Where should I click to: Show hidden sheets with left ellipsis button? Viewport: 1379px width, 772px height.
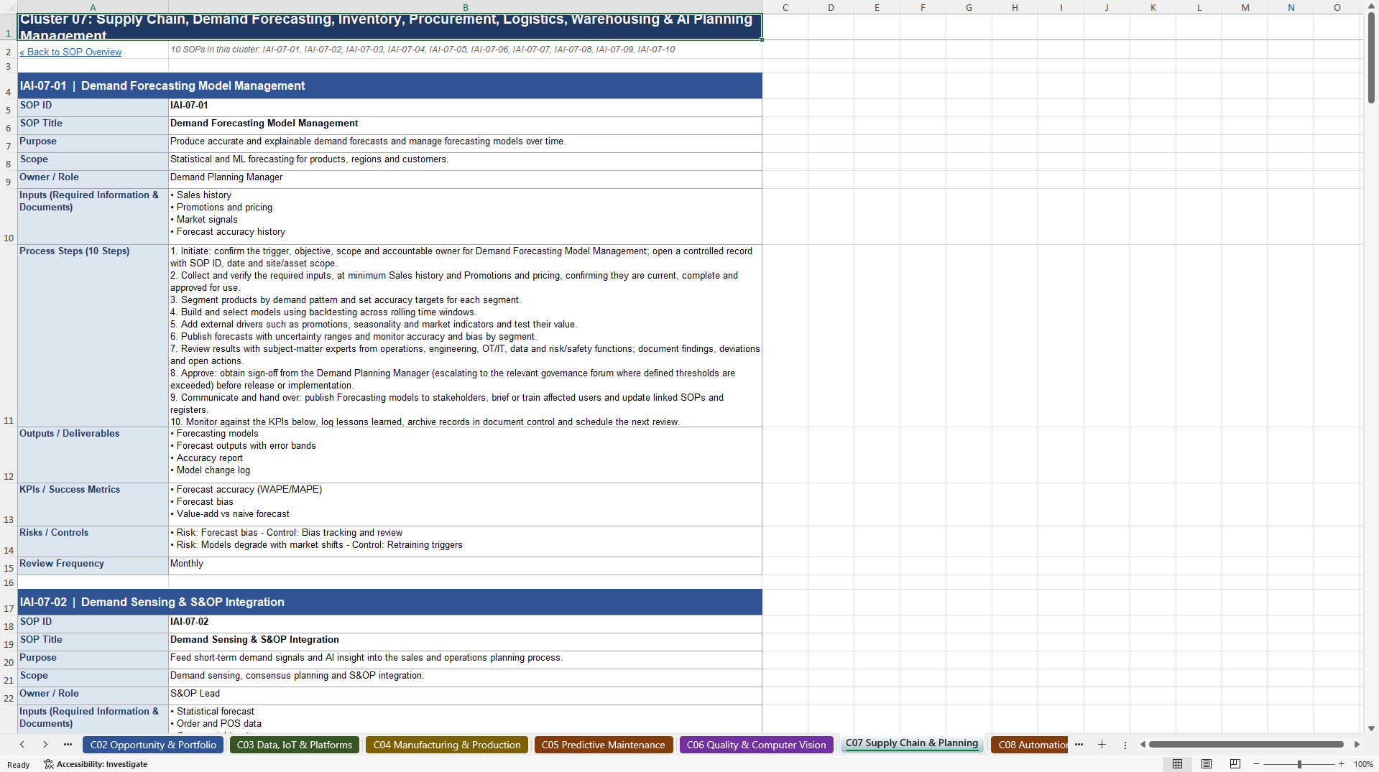click(68, 745)
